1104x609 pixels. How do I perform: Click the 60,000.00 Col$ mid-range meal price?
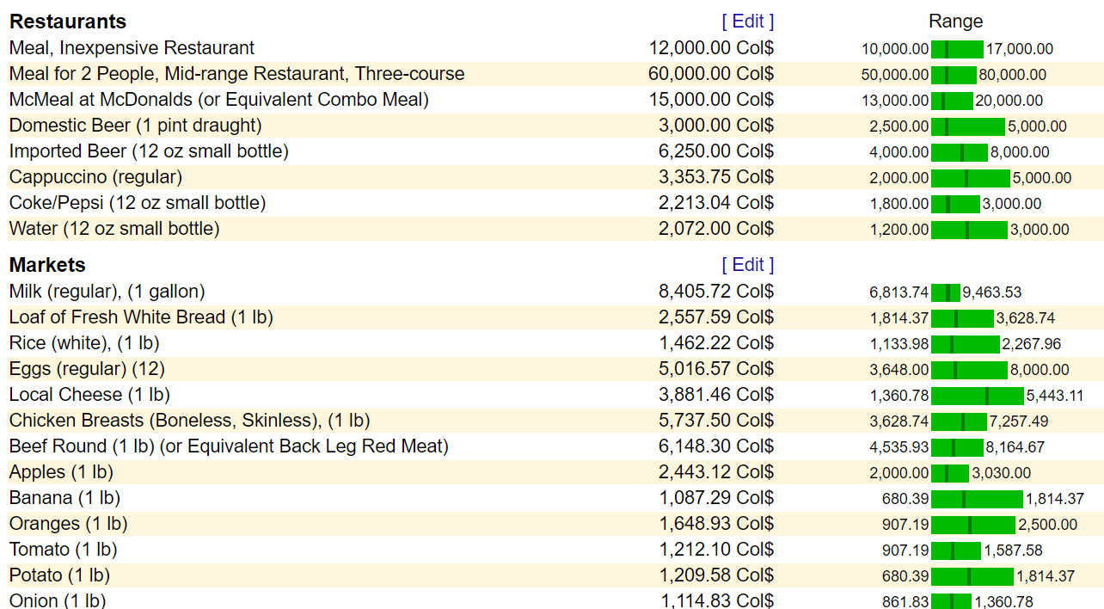[x=710, y=74]
